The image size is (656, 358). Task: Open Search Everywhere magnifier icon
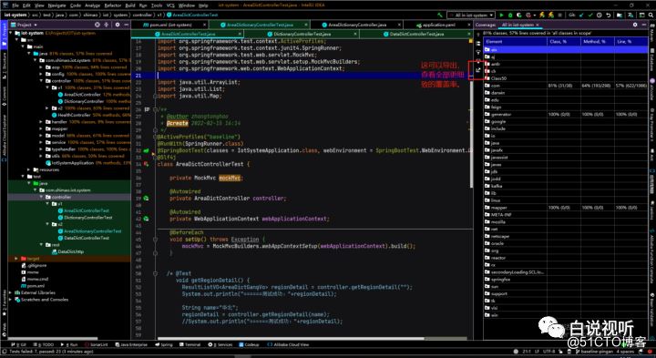click(x=651, y=15)
